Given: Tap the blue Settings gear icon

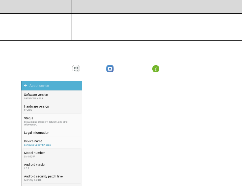Looking at the screenshot, I should 110,69.
